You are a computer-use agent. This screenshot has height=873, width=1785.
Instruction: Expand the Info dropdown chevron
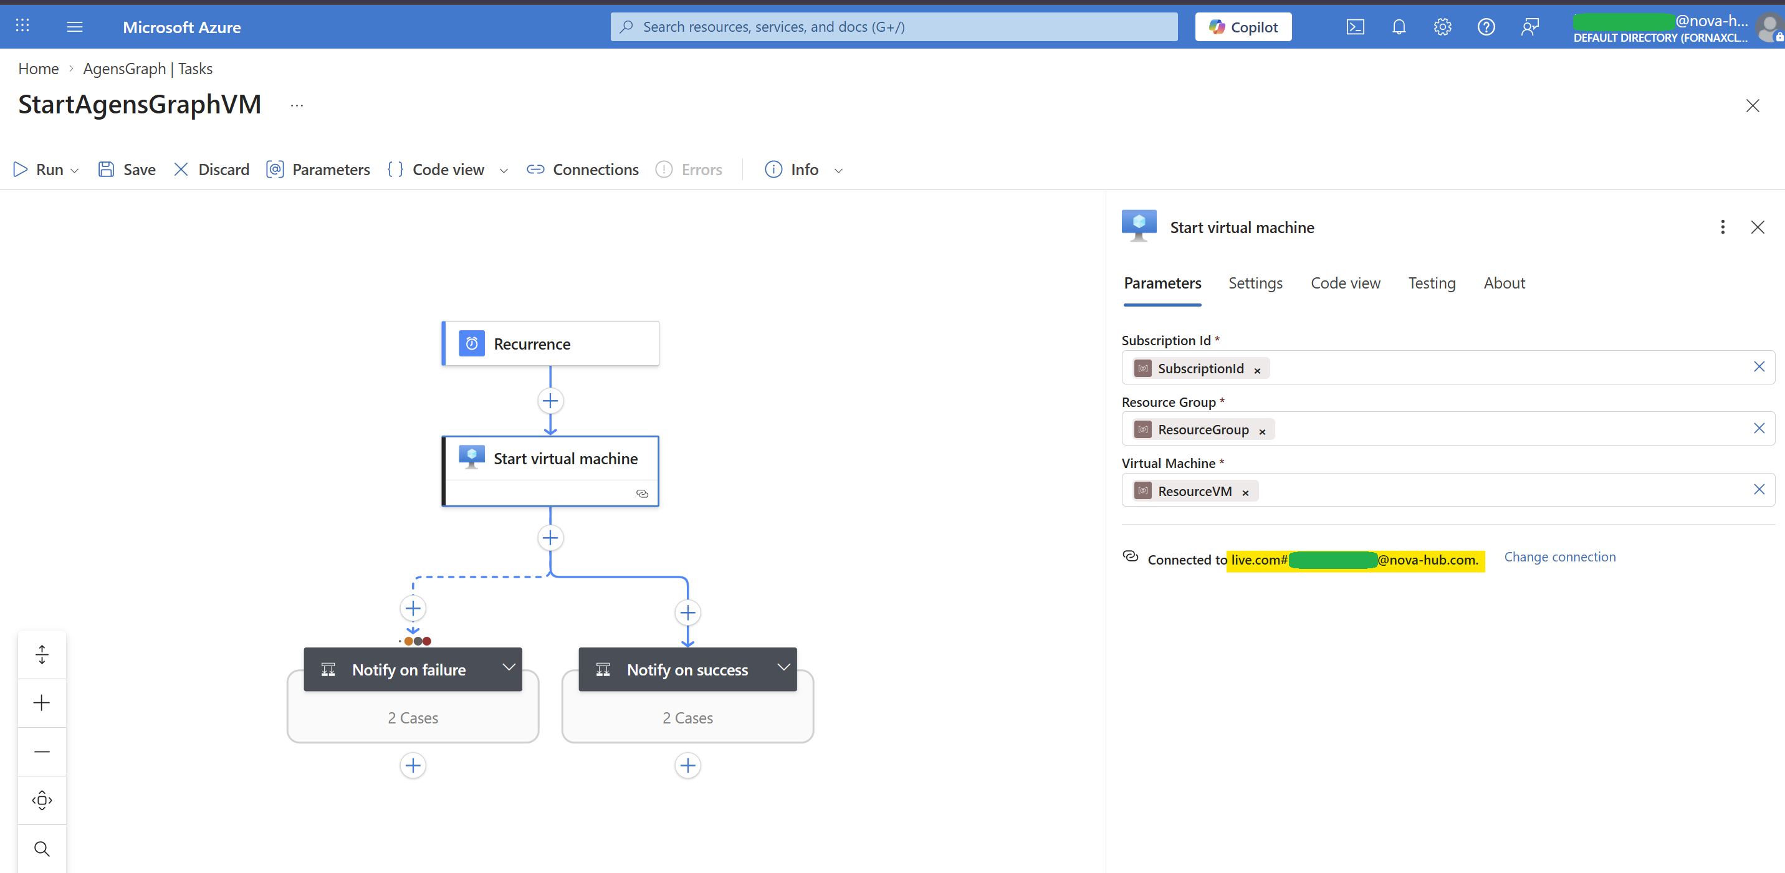pos(838,171)
